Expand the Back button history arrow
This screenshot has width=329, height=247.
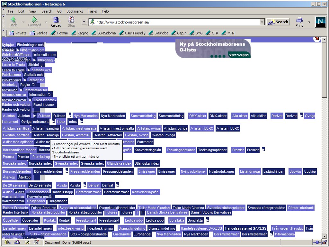pos(23,22)
